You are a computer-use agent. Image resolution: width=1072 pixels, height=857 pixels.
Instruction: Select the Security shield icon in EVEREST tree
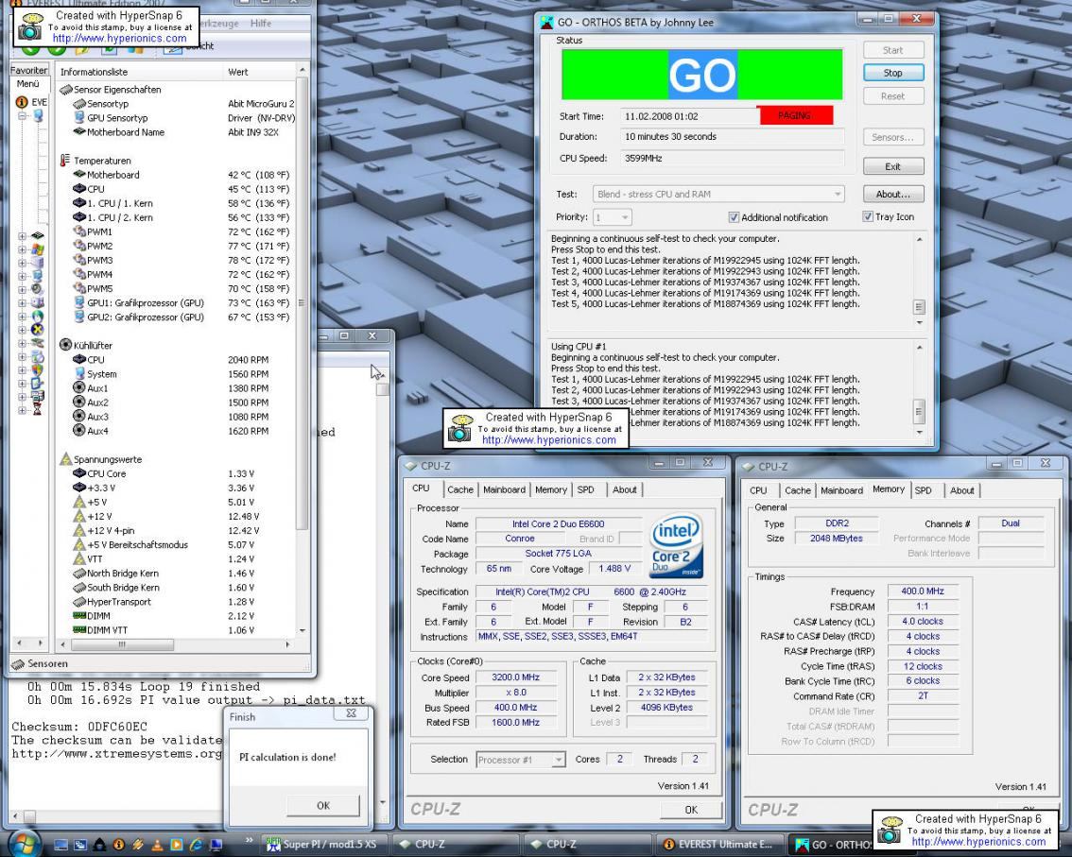pos(38,369)
